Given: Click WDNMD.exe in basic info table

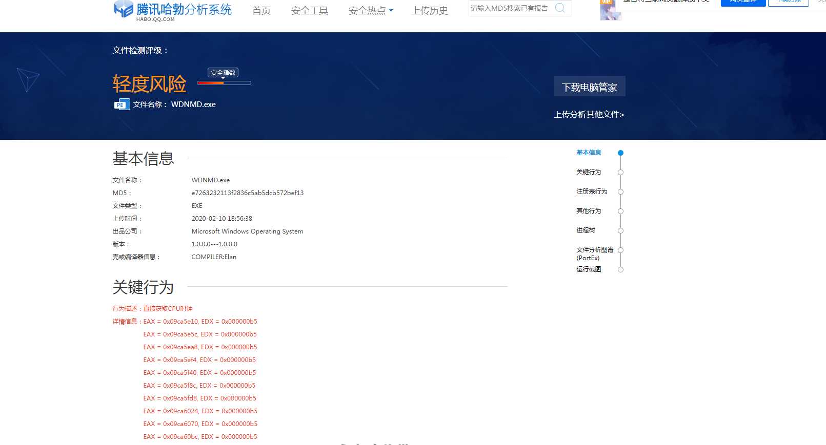Looking at the screenshot, I should pos(211,180).
